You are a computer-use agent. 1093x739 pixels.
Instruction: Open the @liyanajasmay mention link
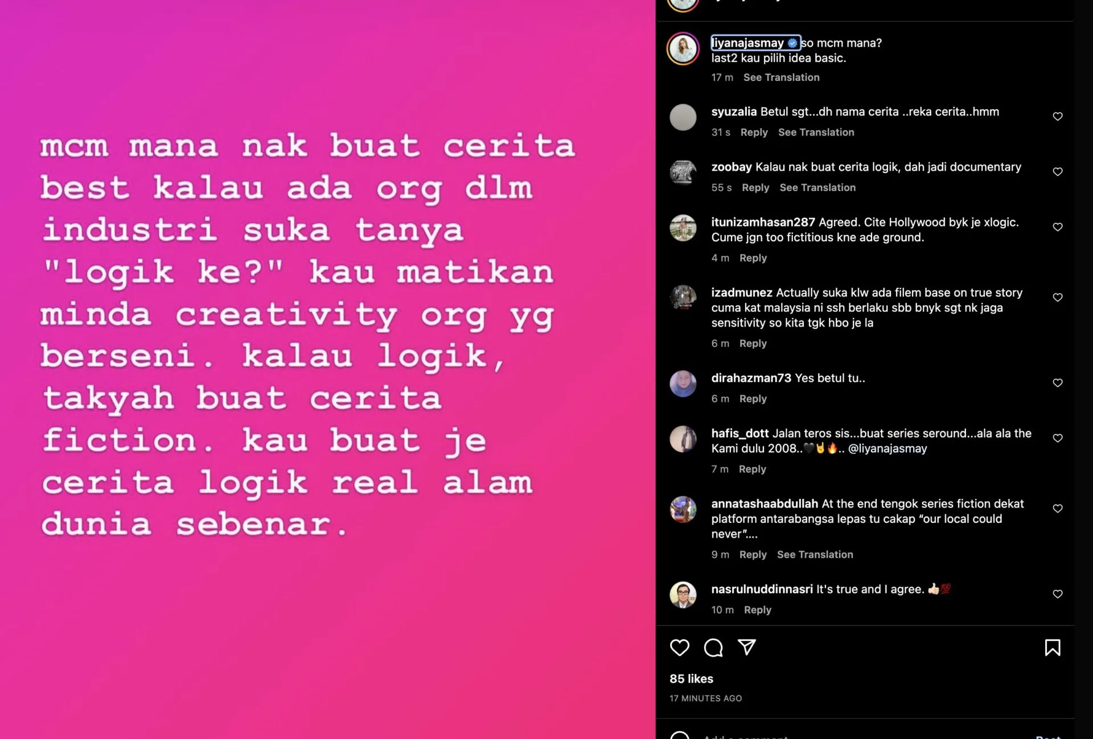click(887, 448)
